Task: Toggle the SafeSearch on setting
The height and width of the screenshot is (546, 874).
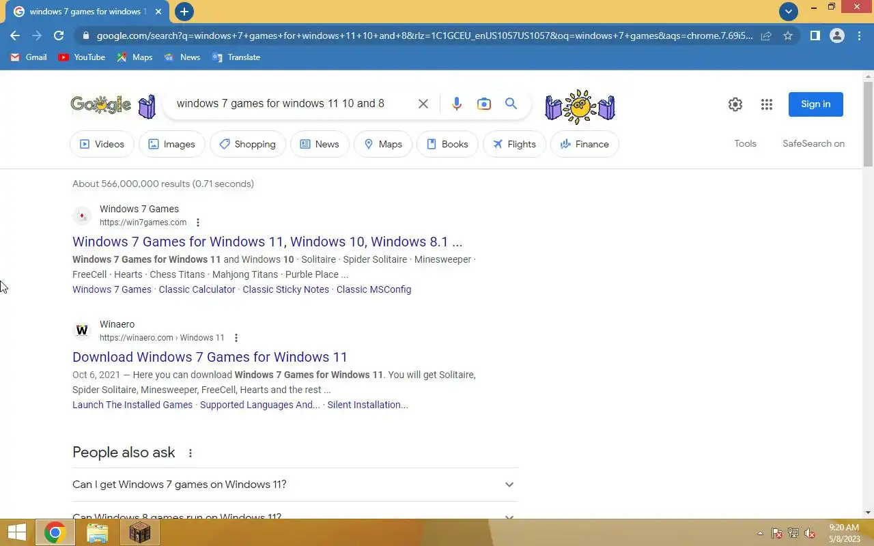Action: (813, 144)
